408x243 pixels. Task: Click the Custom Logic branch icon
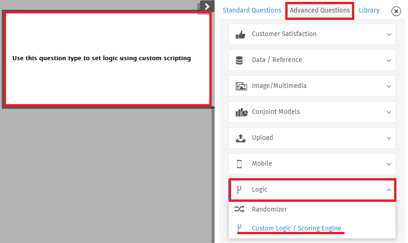tap(239, 228)
